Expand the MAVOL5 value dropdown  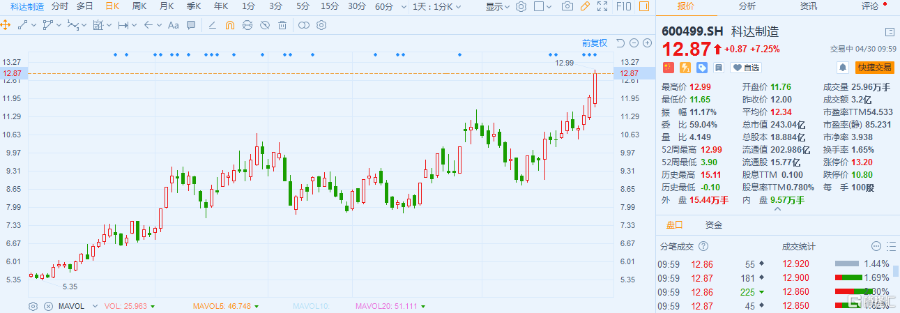257,307
